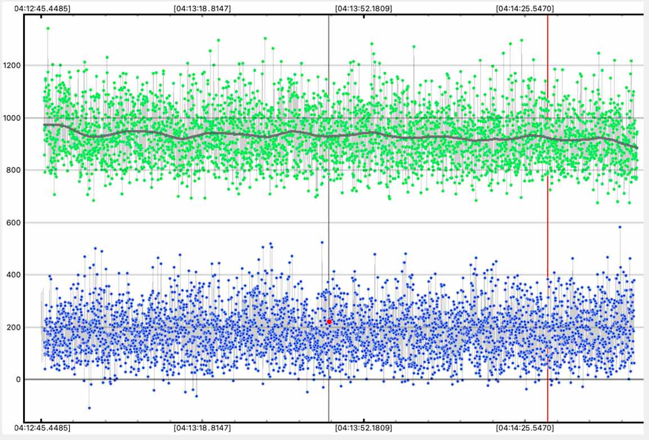
Task: Click the bottom-left 04:12:45.4485 axis label
Action: [x=42, y=428]
